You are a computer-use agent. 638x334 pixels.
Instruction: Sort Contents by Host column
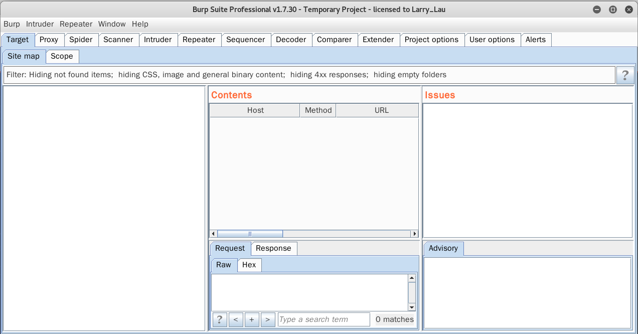point(254,110)
